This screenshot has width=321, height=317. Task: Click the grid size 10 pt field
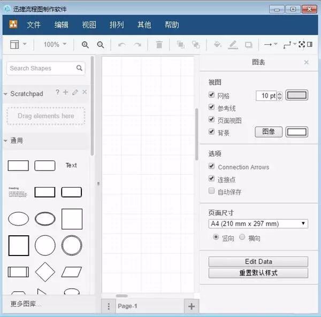tap(266, 96)
